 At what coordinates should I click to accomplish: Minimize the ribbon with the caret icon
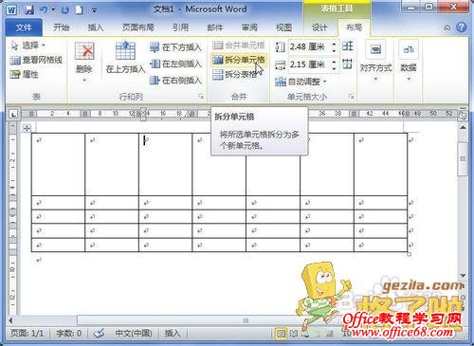point(447,27)
